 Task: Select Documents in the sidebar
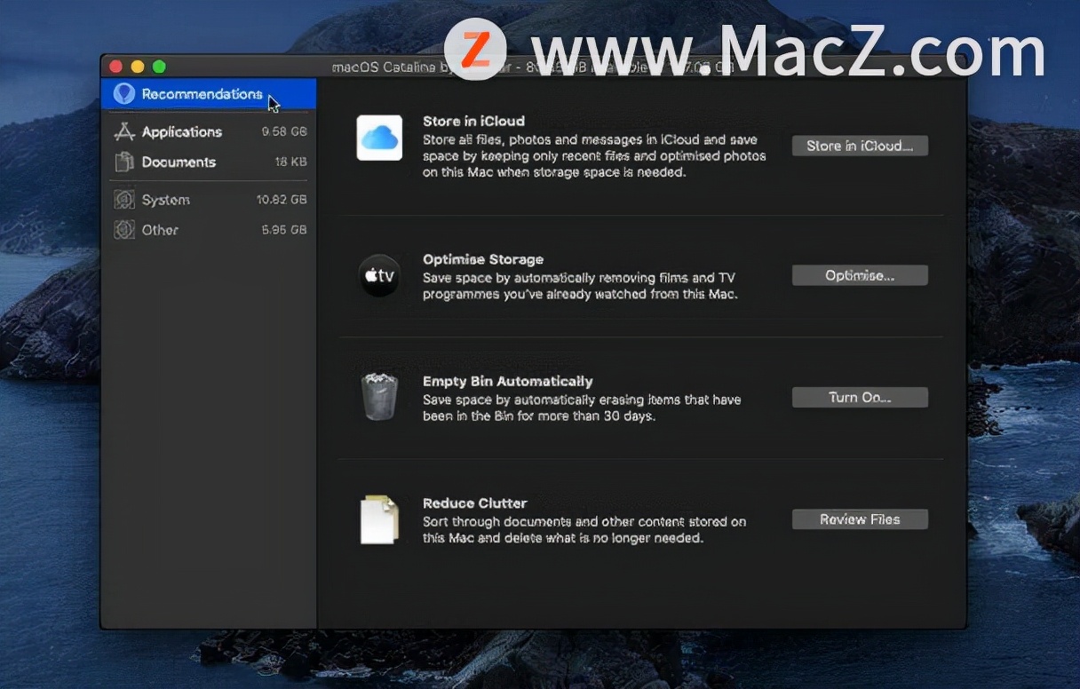tap(209, 162)
